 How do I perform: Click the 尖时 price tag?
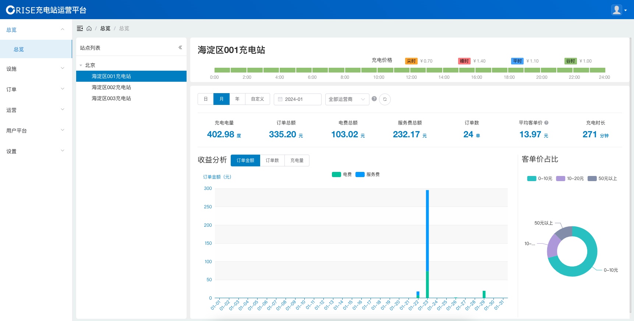click(411, 61)
